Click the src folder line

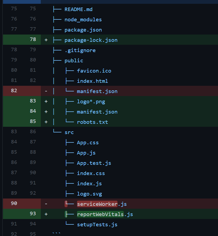point(69,132)
